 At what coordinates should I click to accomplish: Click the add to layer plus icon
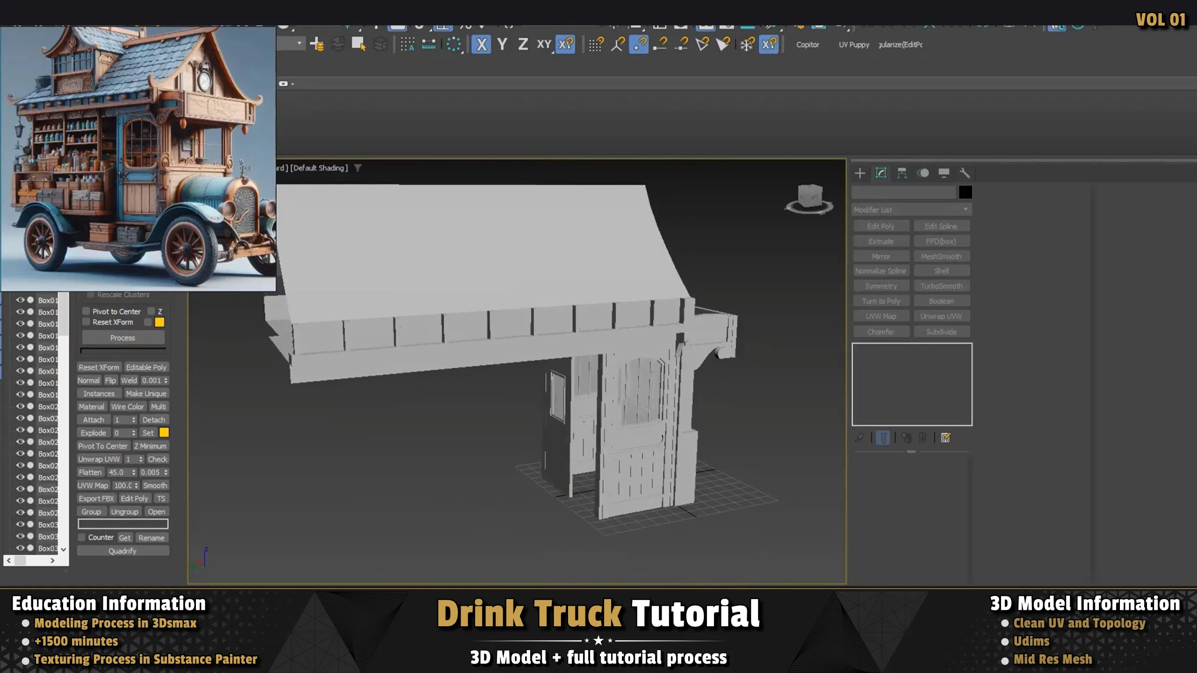(317, 44)
